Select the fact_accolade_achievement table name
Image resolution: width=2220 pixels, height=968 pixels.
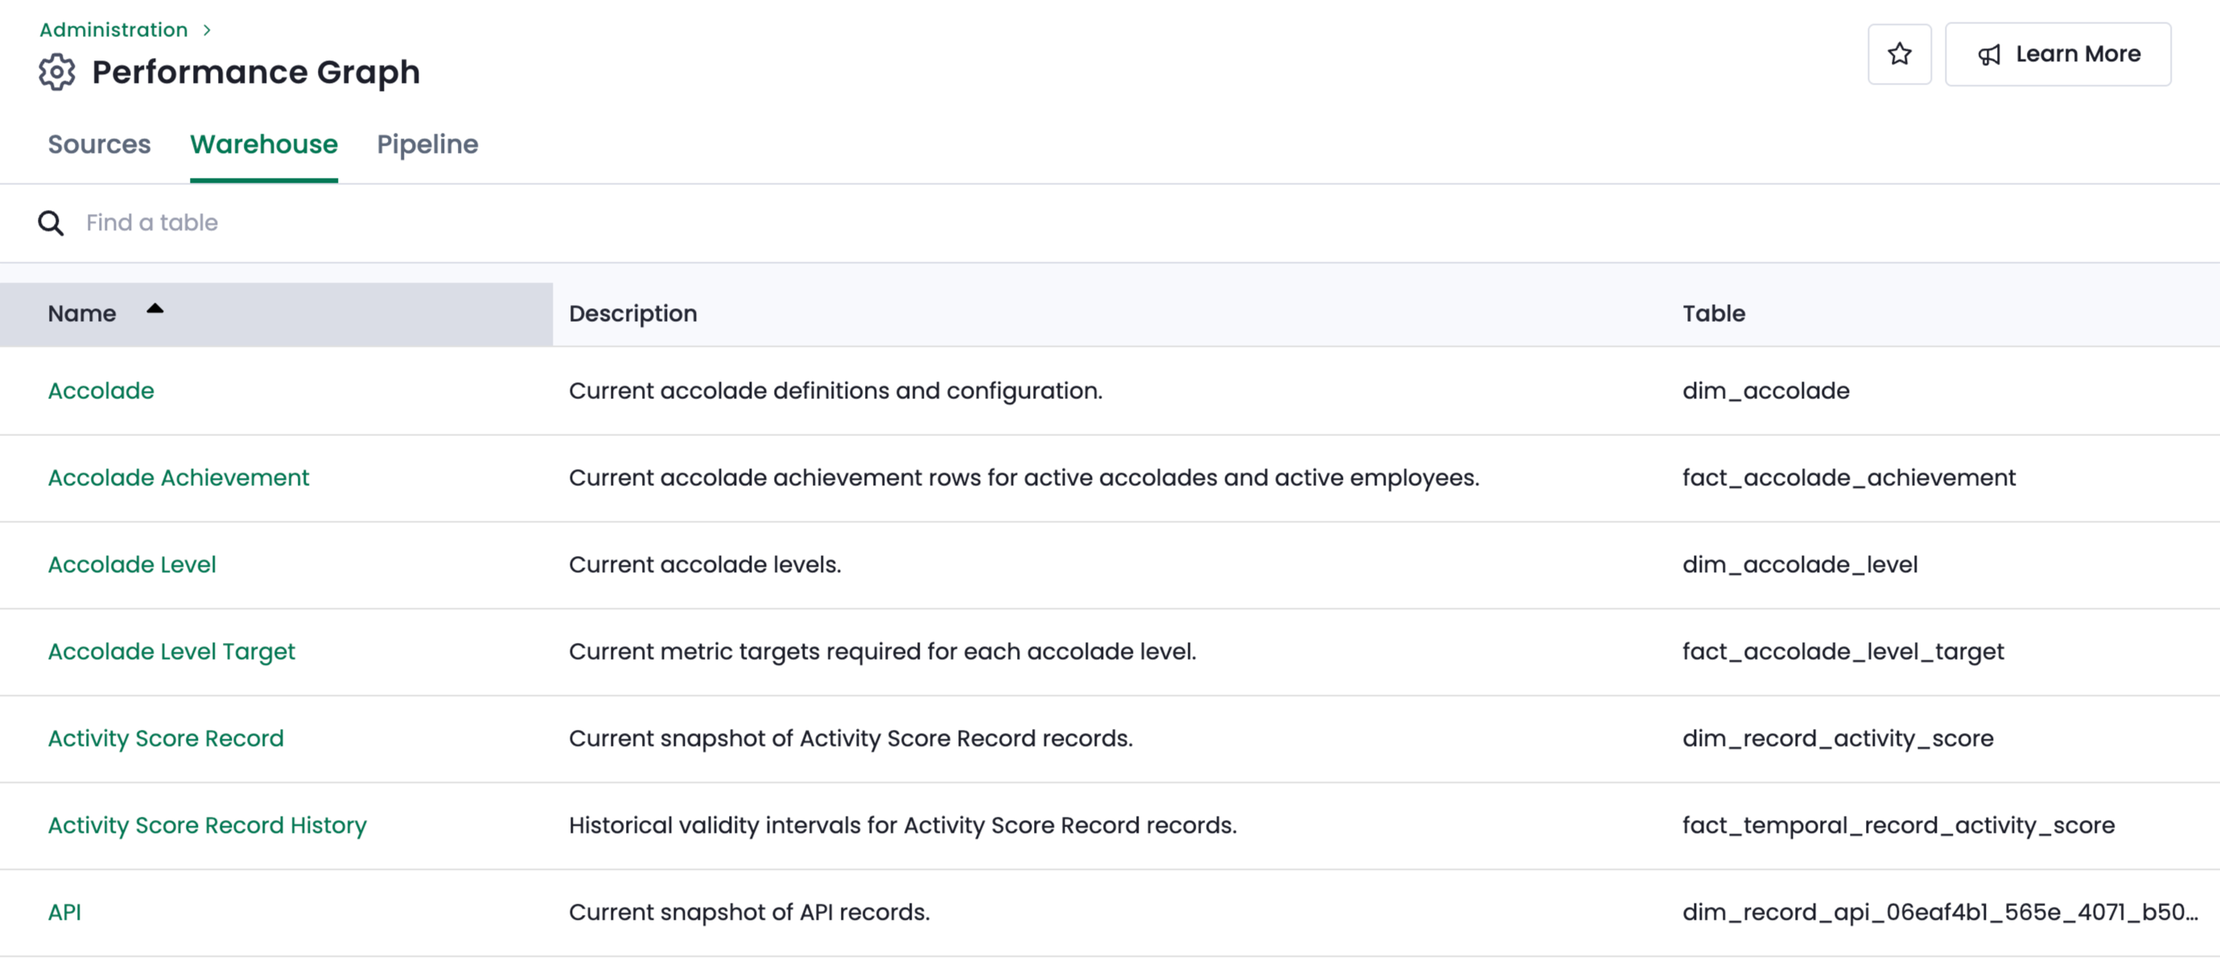[1848, 479]
